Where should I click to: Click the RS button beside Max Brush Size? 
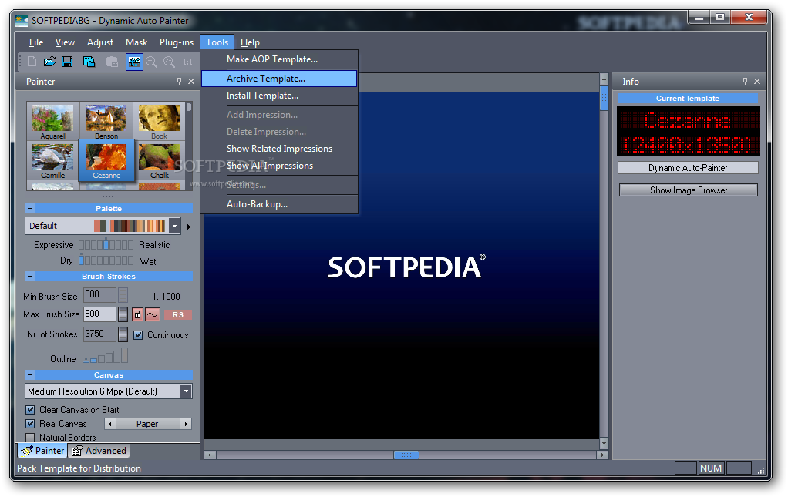tap(178, 314)
